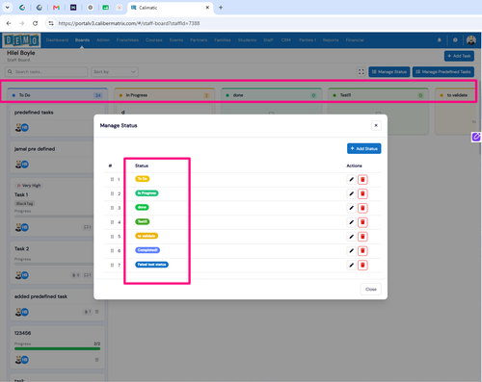Image resolution: width=482 pixels, height=382 pixels.
Task: Open the Franchises menu item
Action: point(127,40)
